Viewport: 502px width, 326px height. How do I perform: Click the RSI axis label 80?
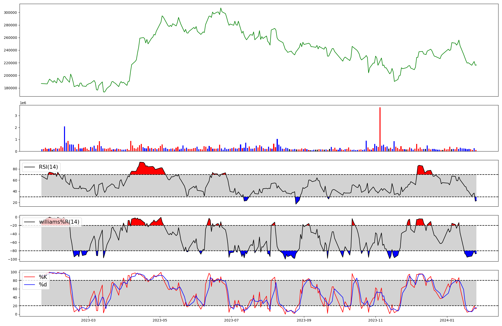click(x=15, y=169)
